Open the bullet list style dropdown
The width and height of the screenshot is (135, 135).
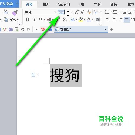point(111,12)
